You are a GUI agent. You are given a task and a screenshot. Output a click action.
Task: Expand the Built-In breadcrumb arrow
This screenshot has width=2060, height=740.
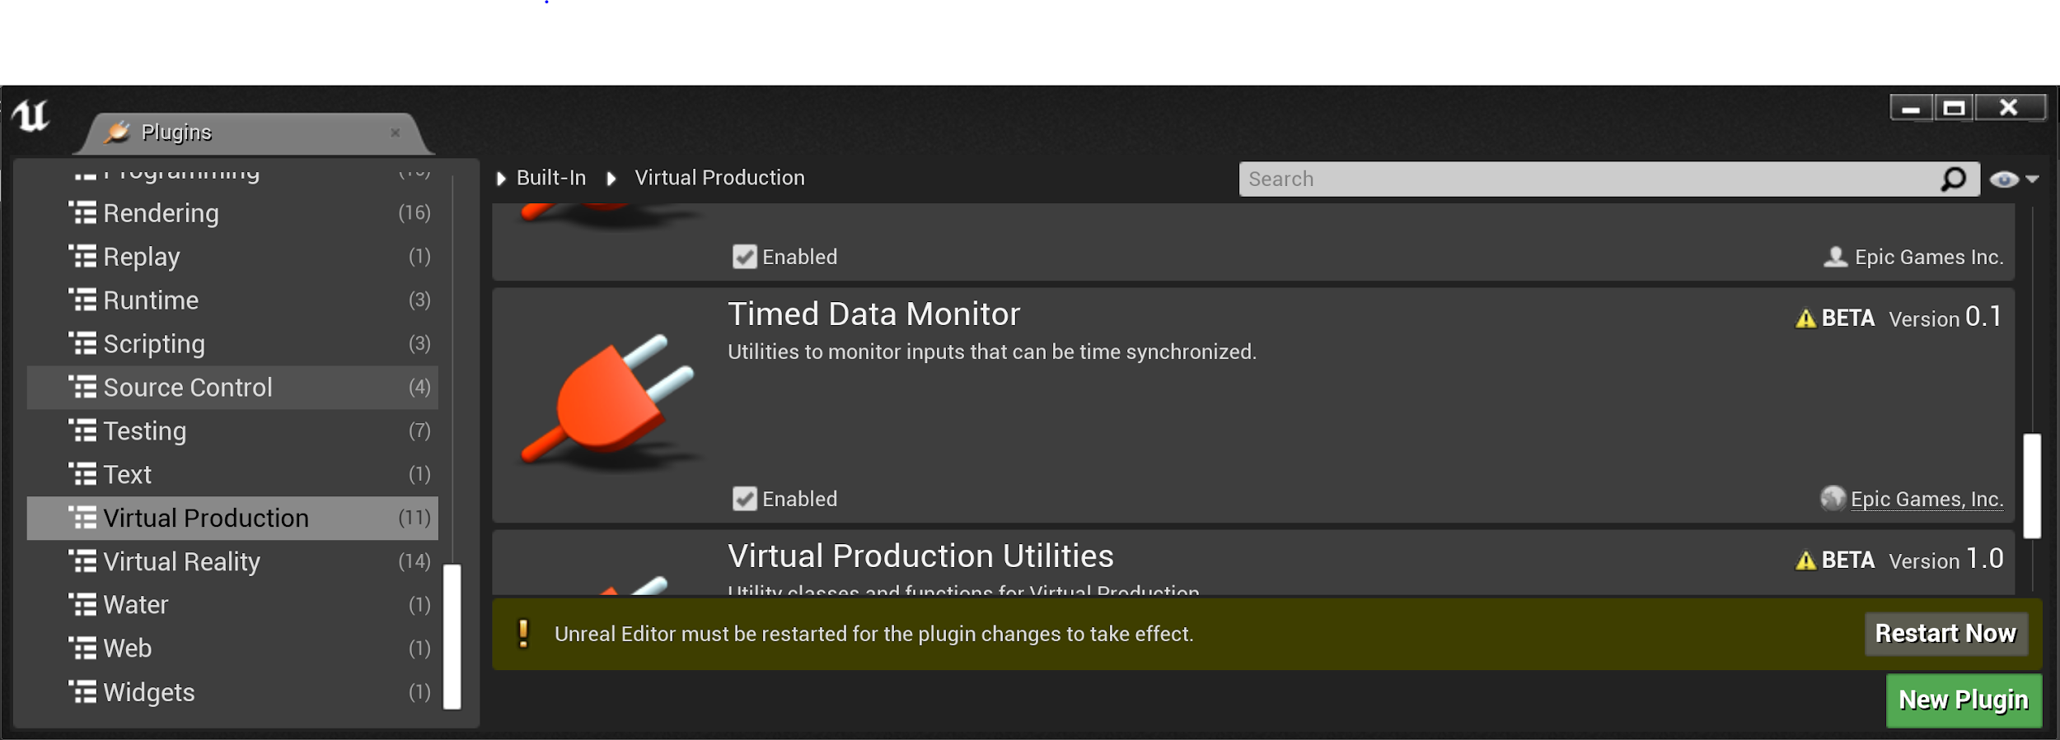[x=501, y=179]
